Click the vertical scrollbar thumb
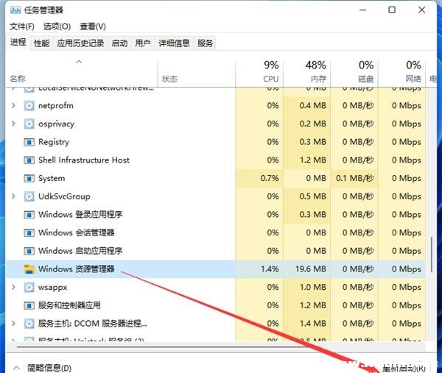This screenshot has width=442, height=373. tap(431, 255)
